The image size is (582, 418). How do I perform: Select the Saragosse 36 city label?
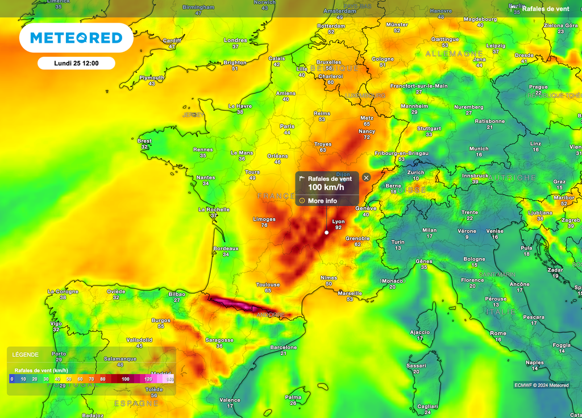click(219, 342)
